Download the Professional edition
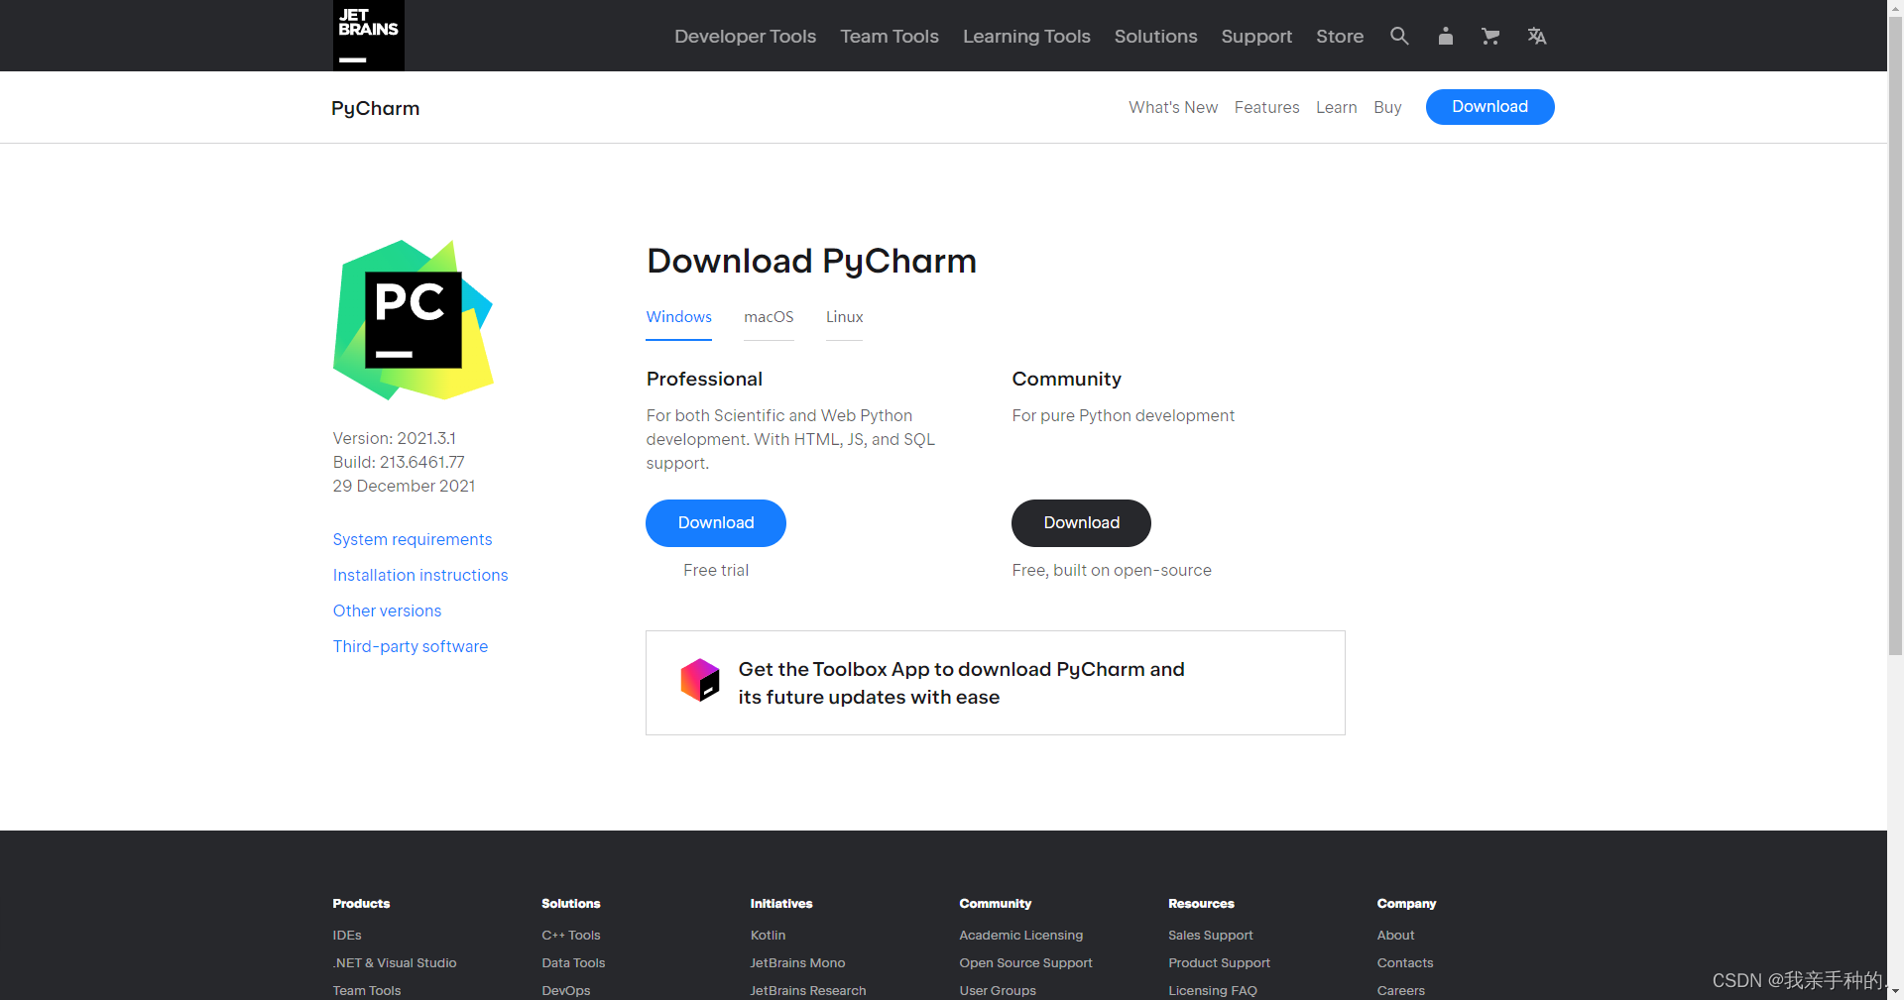Screen dimensions: 1904x1000 click(x=716, y=523)
